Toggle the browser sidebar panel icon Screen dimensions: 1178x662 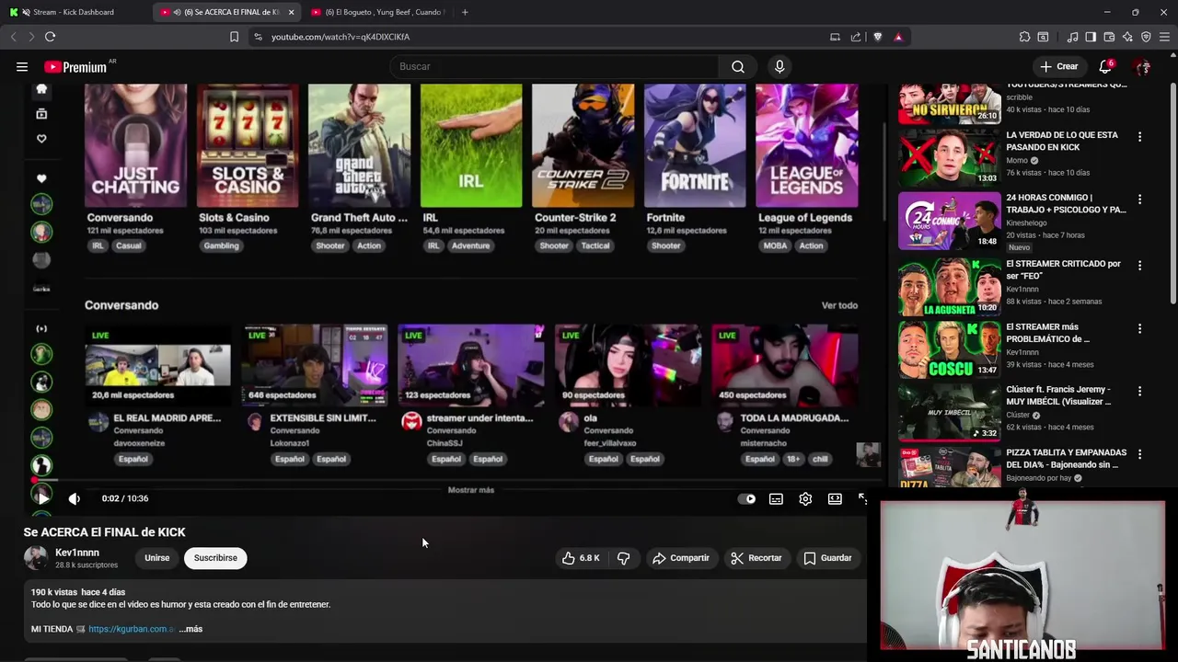[x=1091, y=37]
